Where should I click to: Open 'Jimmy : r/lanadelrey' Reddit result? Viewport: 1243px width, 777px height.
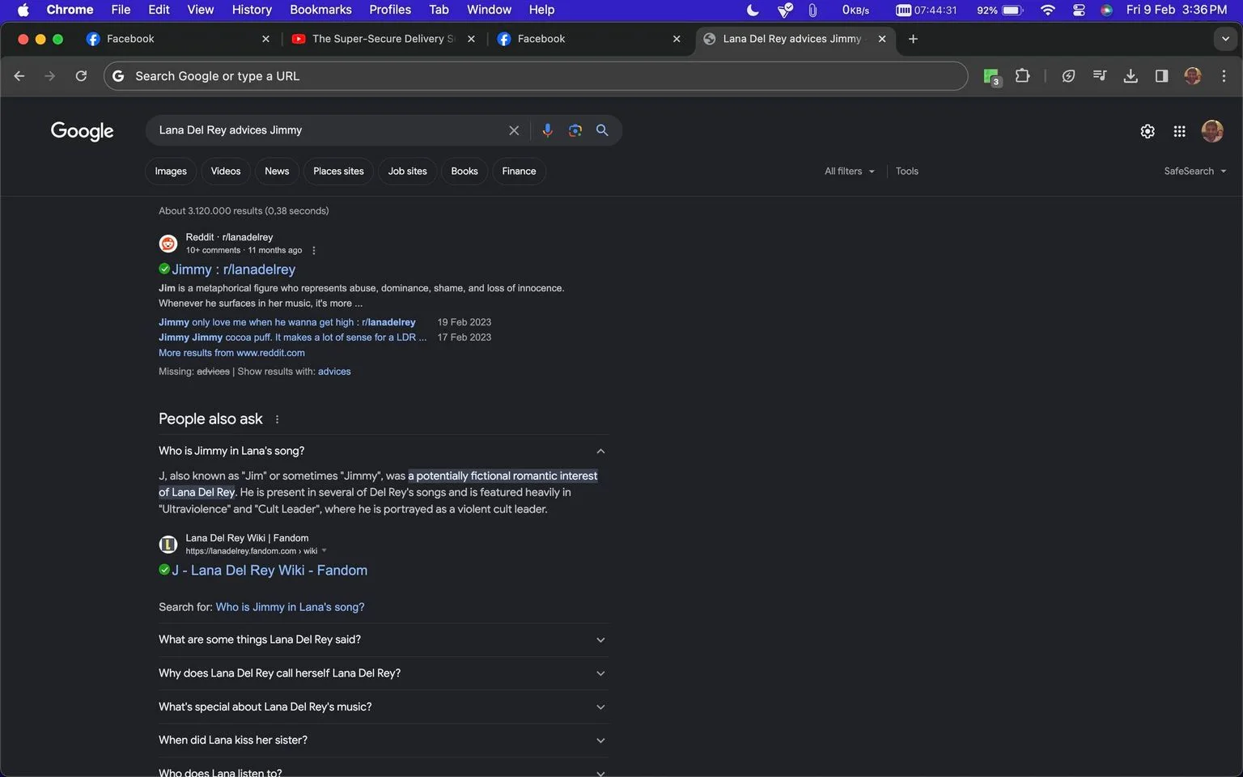pyautogui.click(x=233, y=270)
